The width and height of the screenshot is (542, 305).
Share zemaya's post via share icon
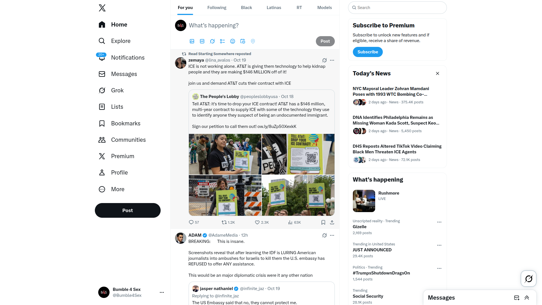tap(332, 223)
